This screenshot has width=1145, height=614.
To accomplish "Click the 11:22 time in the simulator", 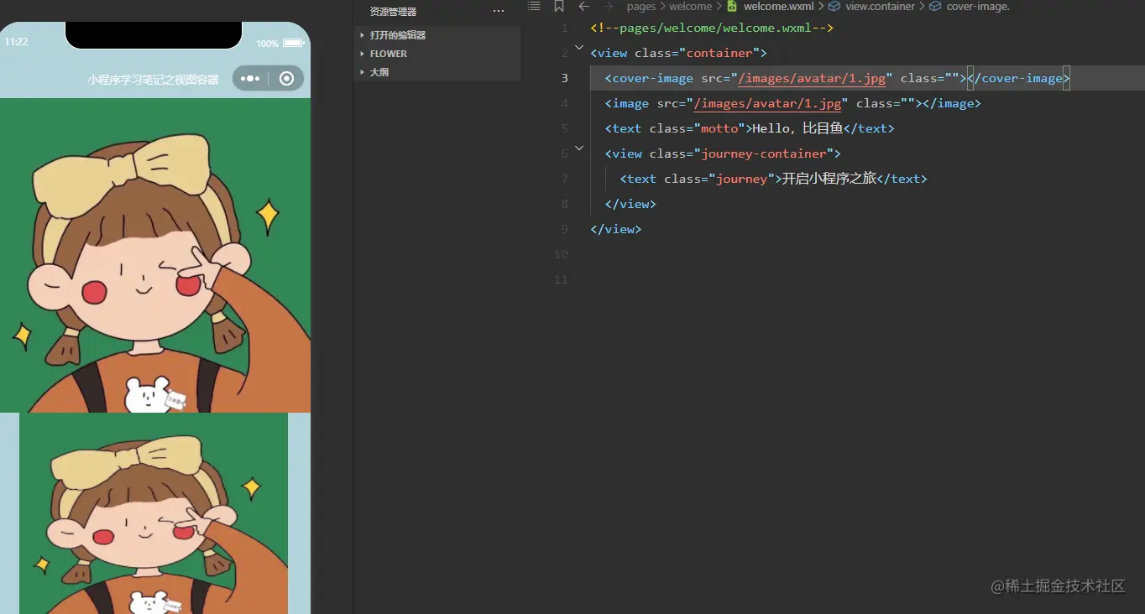I will coord(17,42).
